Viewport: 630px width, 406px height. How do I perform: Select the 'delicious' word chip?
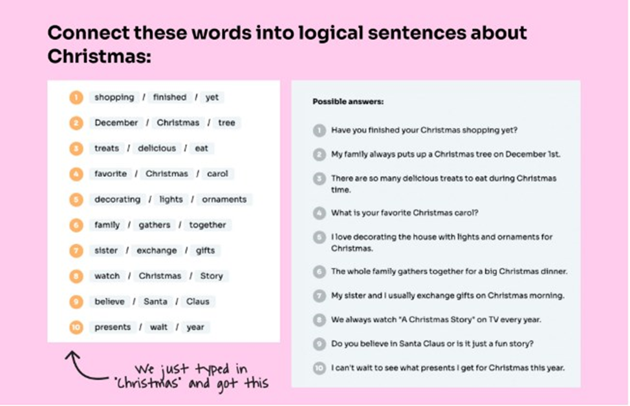(x=157, y=148)
